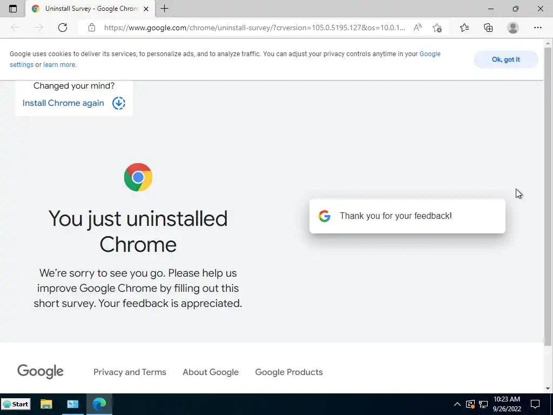Viewport: 553px width, 415px height.
Task: Add this page to favorites
Action: click(x=437, y=28)
